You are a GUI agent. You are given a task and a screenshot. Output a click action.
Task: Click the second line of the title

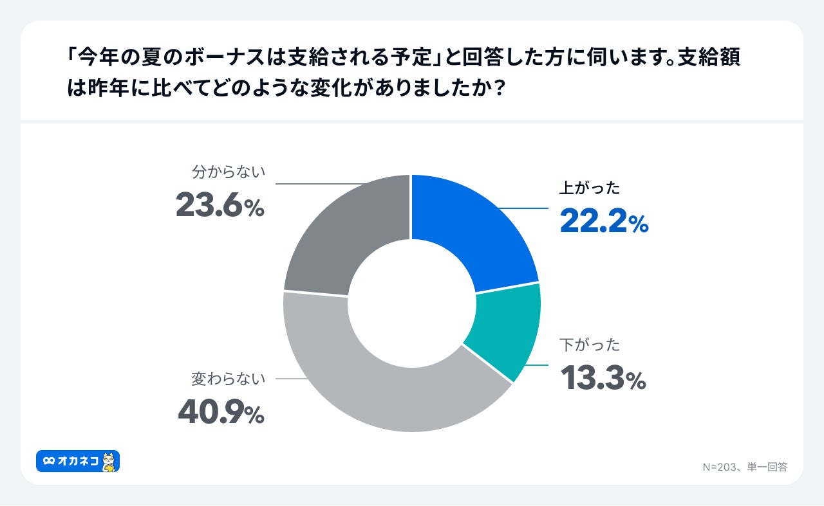click(x=285, y=89)
